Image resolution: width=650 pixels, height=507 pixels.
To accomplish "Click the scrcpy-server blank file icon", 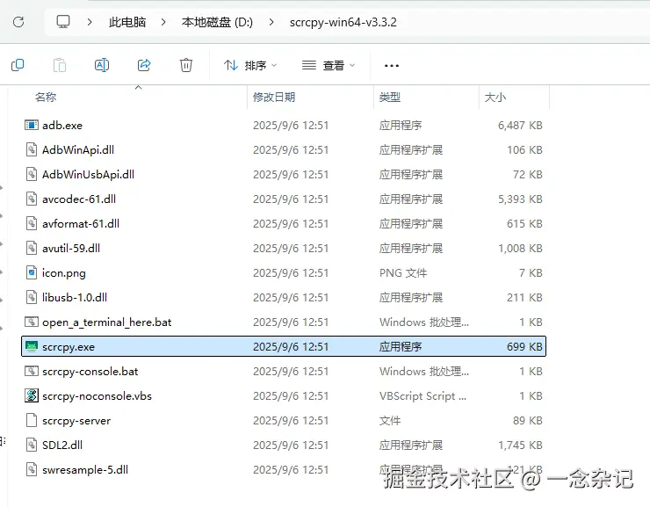I will pos(32,420).
